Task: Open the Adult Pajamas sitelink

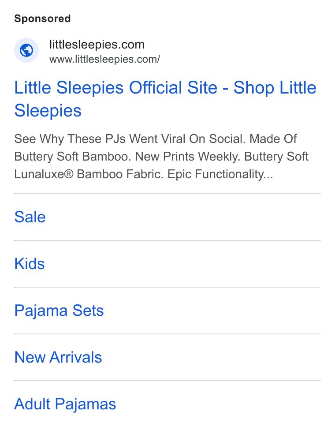Action: coord(65,404)
